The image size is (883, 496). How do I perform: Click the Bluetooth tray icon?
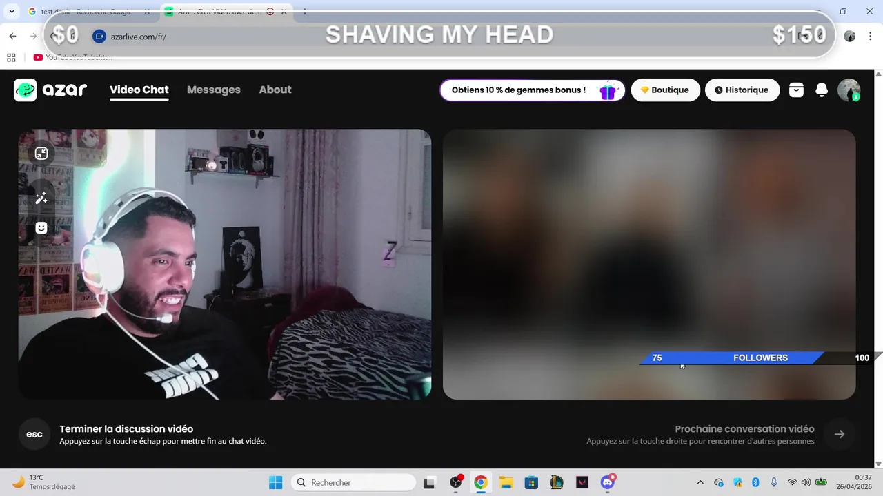click(755, 482)
